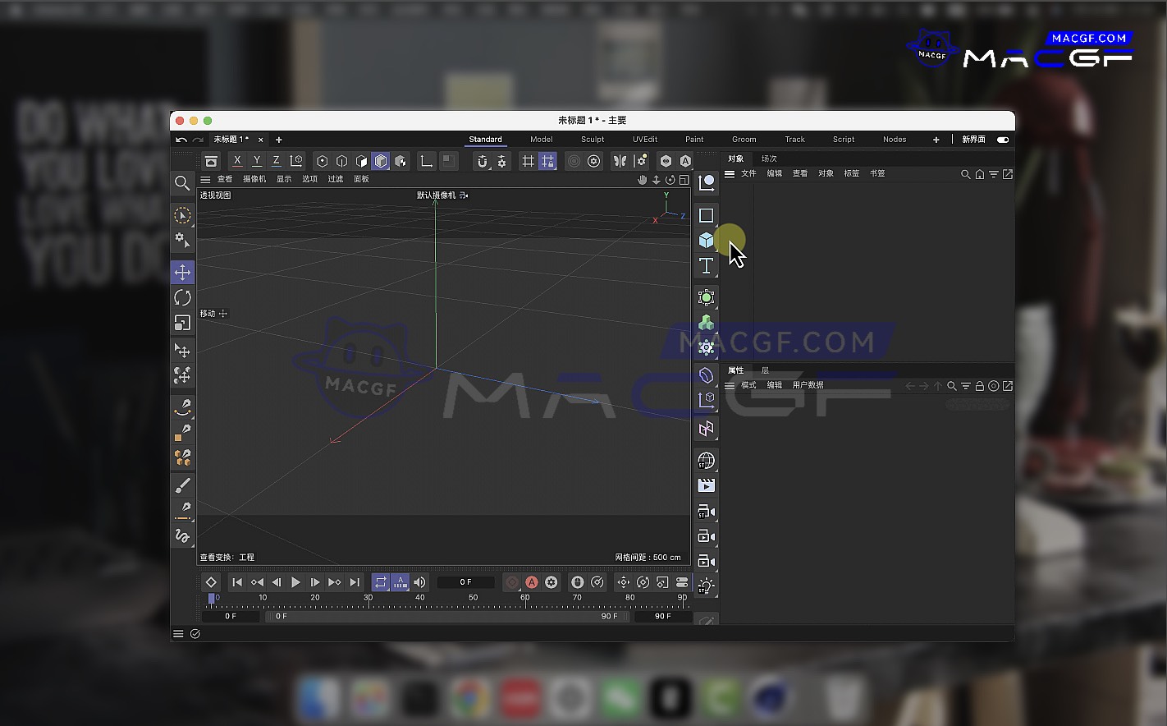Image resolution: width=1167 pixels, height=726 pixels.
Task: Toggle autokeying red A button
Action: point(532,582)
